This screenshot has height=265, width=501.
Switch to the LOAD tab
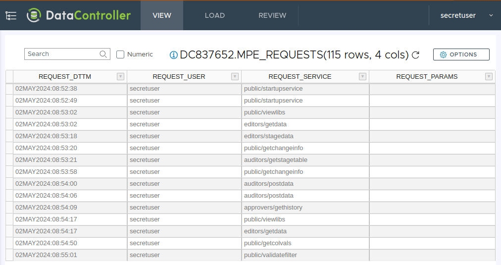pos(215,15)
